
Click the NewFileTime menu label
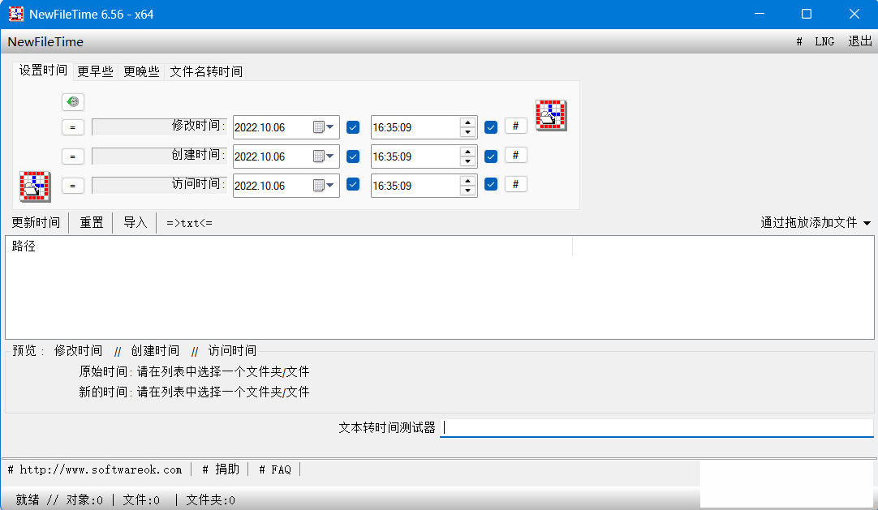45,42
